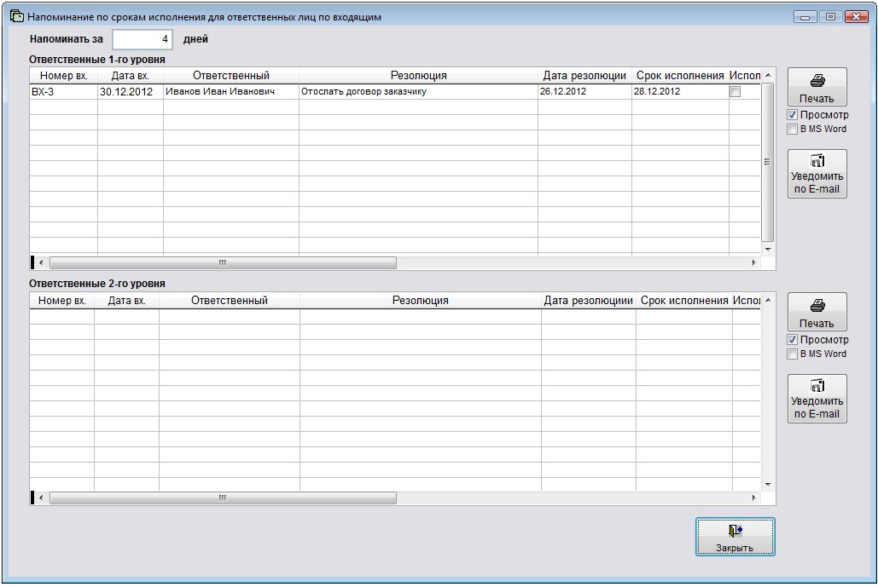The image size is (878, 587).
Task: Click Срок исполнения header in level 1 table
Action: coord(680,76)
